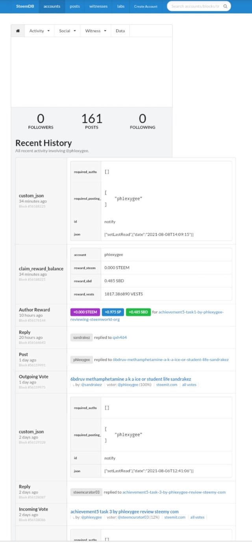The image size is (252, 543).
Task: Switch to the Data tab
Action: coord(120,31)
